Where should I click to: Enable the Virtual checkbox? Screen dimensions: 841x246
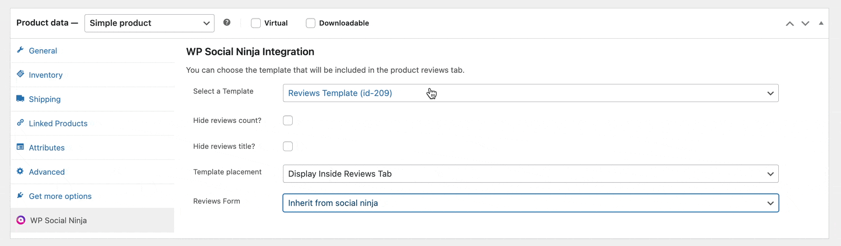256,23
